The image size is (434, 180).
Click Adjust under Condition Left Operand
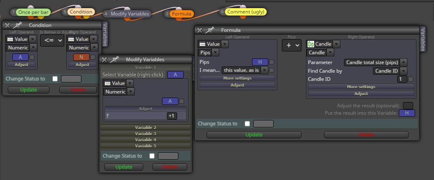pyautogui.click(x=22, y=64)
